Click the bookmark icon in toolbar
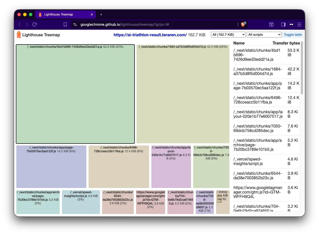The height and width of the screenshot is (235, 319). tap(65, 24)
